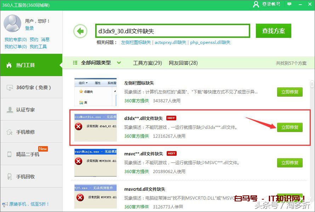
Task: Click 立即修复 for d3dx**.dll文件缺失
Action: [290, 127]
